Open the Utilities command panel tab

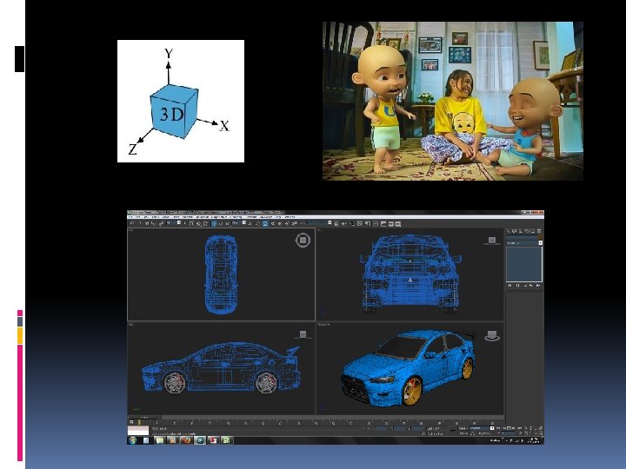pyautogui.click(x=539, y=231)
